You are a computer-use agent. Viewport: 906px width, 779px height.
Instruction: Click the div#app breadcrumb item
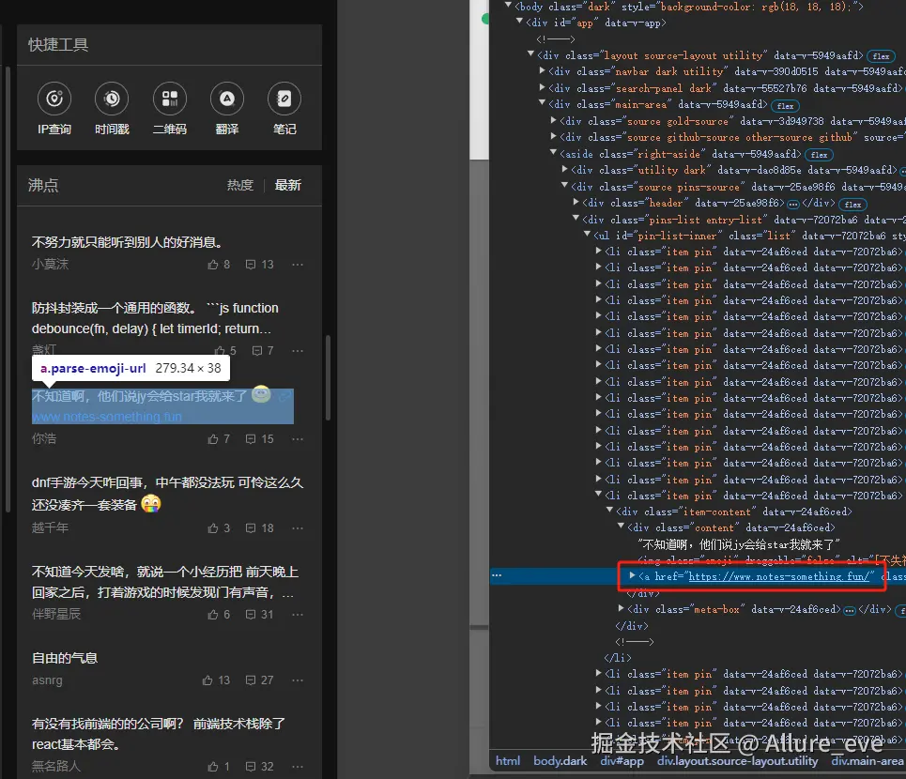click(622, 761)
